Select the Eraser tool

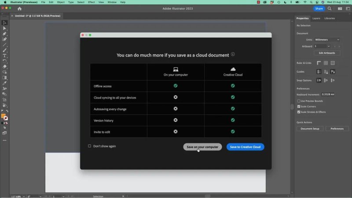(4, 67)
